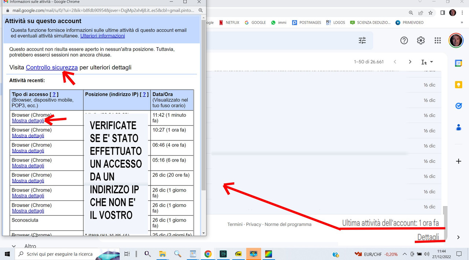The height and width of the screenshot is (260, 469).
Task: Open the taskbar clock showing 11:44
Action: click(x=442, y=254)
